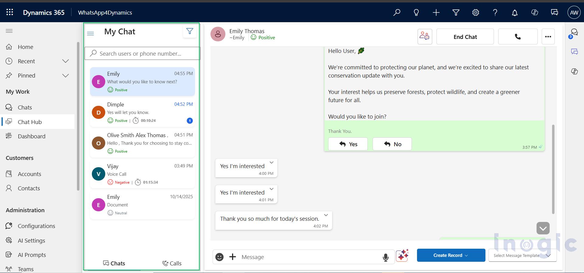Open Olive Smith Alex Thomas chat
Image resolution: width=584 pixels, height=273 pixels.
[x=142, y=143]
